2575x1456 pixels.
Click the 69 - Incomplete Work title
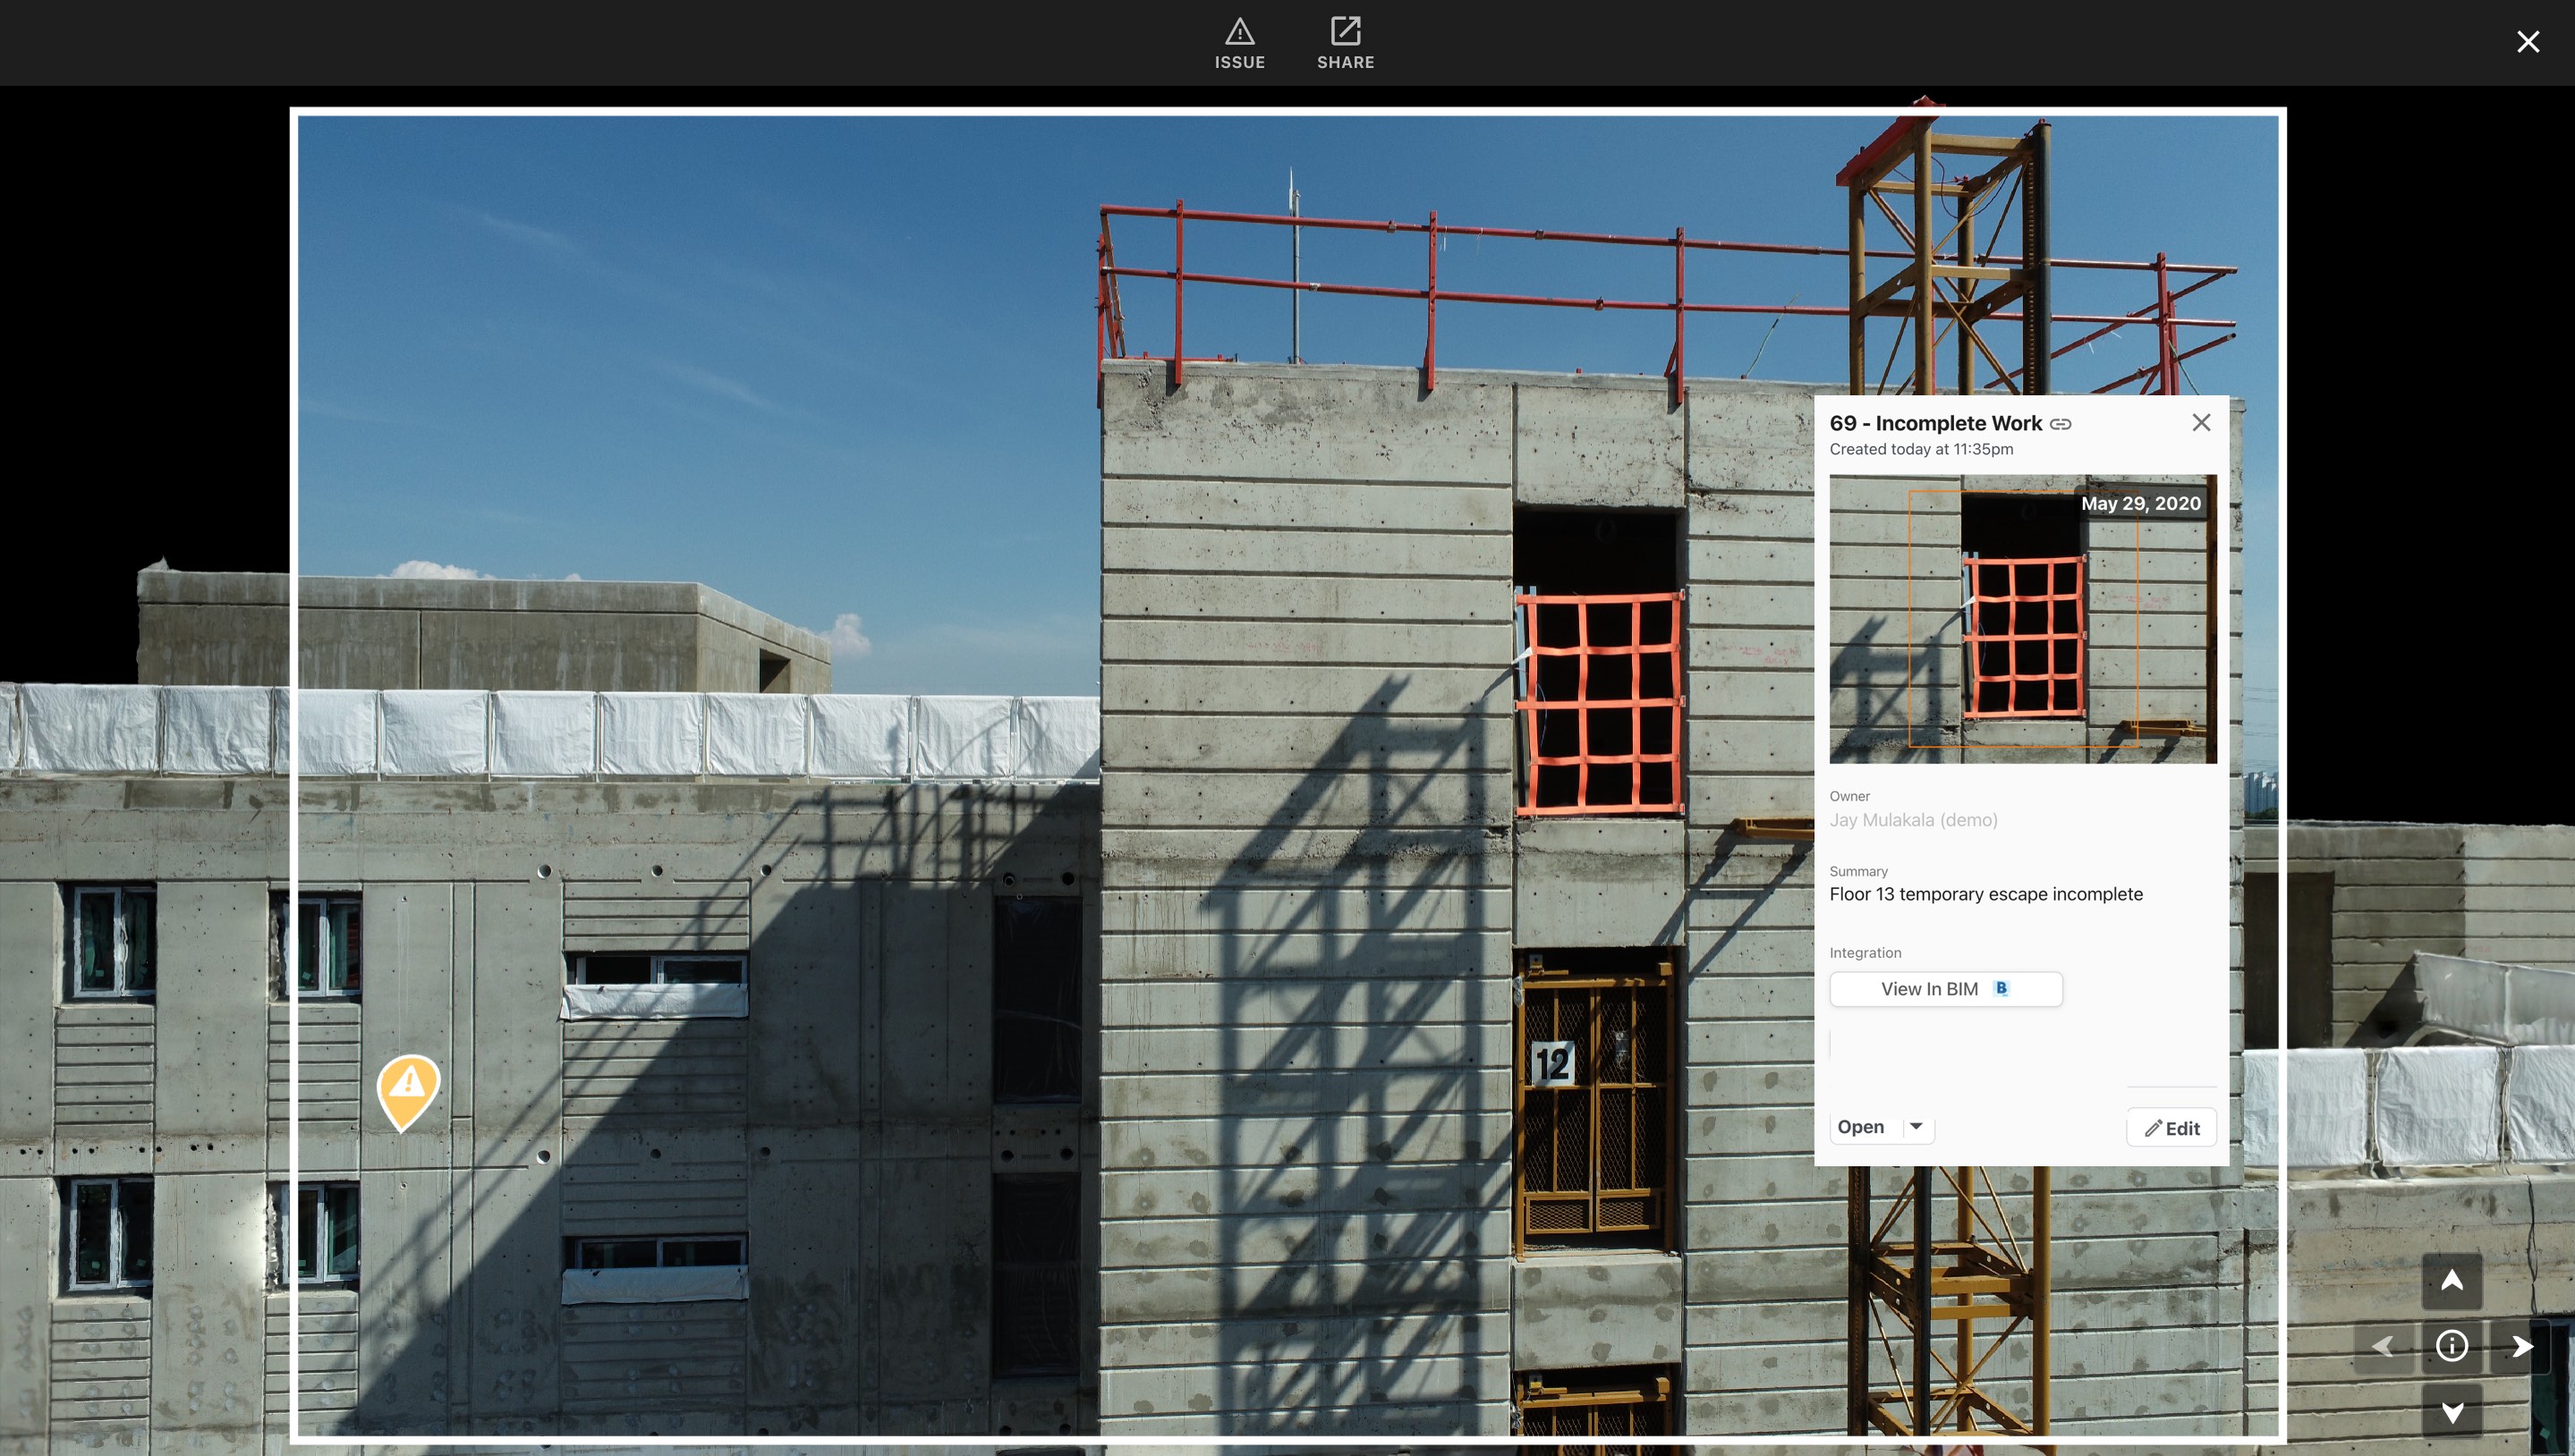tap(1934, 423)
